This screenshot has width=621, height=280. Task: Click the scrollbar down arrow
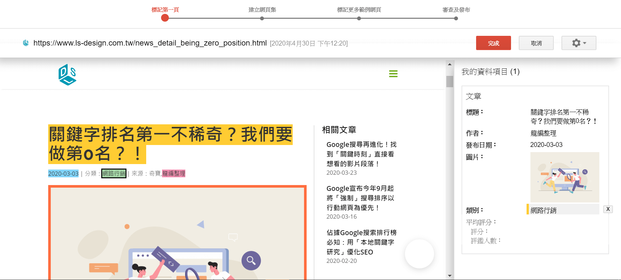click(450, 276)
